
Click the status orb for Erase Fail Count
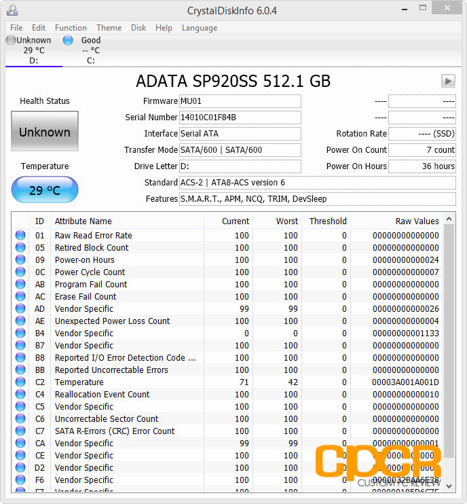[20, 296]
